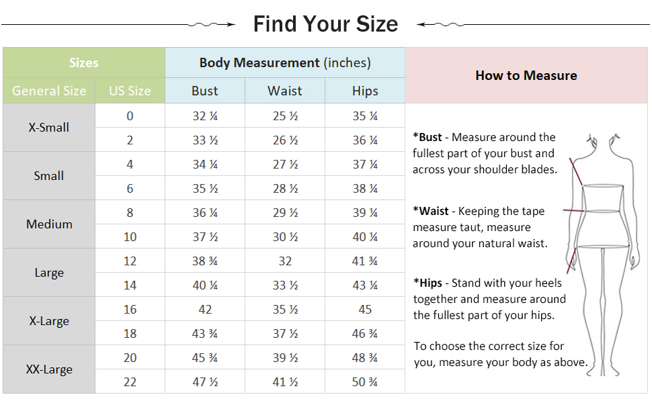The height and width of the screenshot is (403, 652).
Task: Click the "US Size" column header
Action: click(130, 91)
